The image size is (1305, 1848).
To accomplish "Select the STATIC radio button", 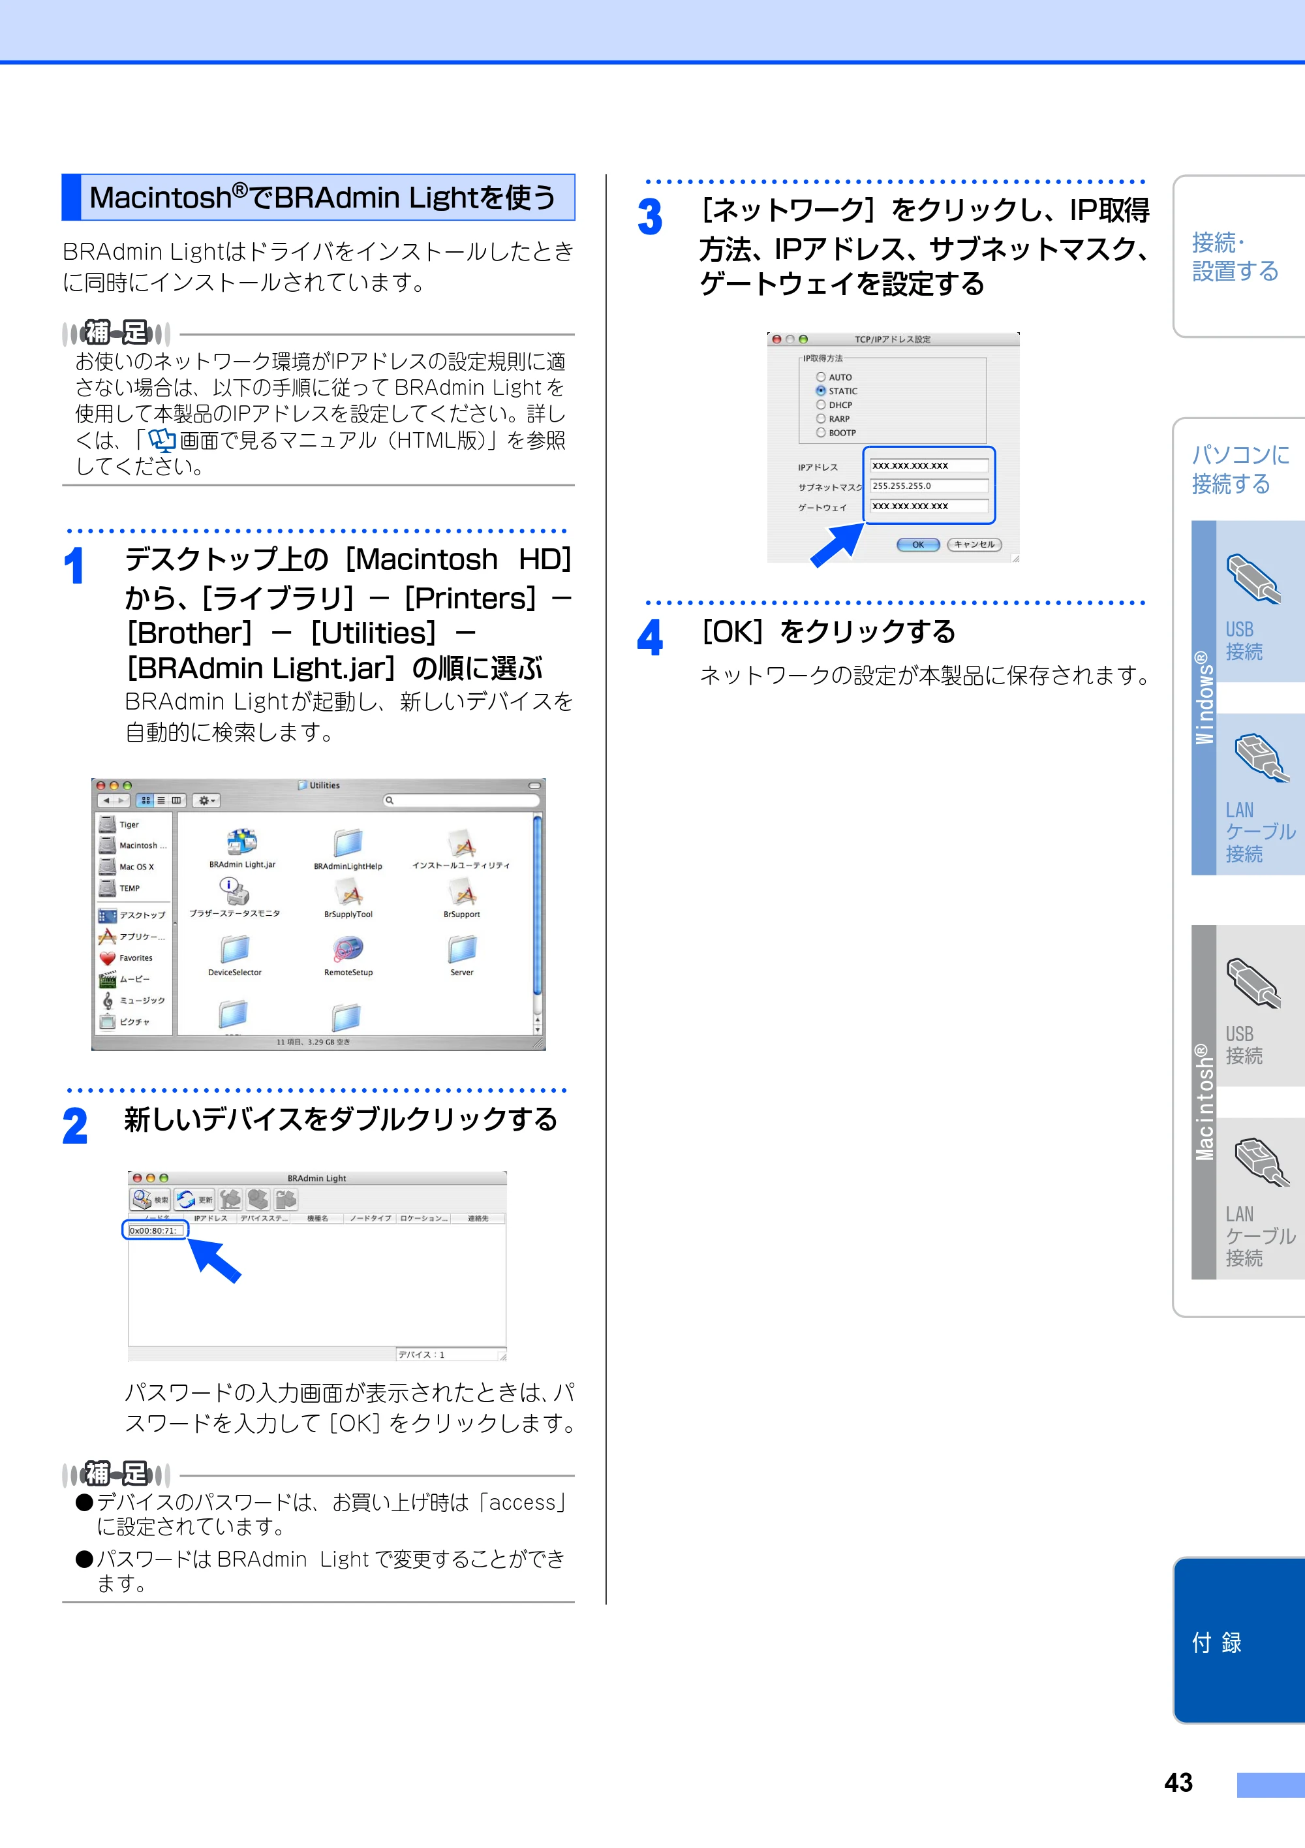I will coord(821,390).
